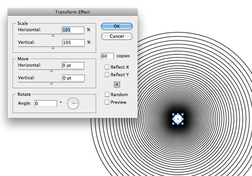252x176 pixels.
Task: Click the OK button
Action: [117, 26]
